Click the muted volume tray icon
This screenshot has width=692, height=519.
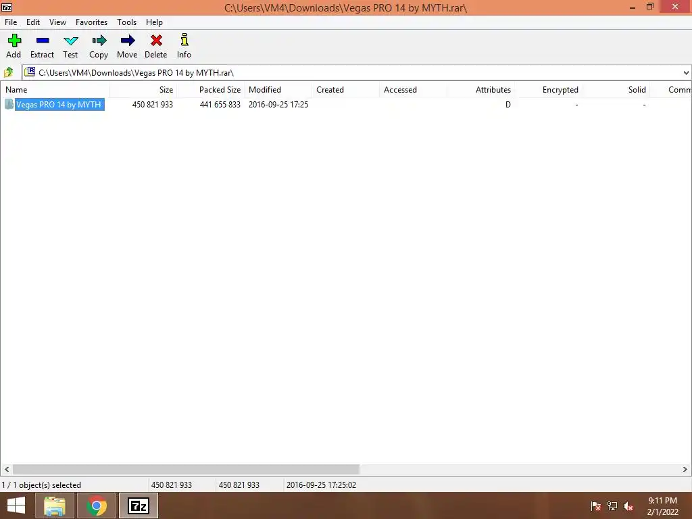[x=628, y=506]
